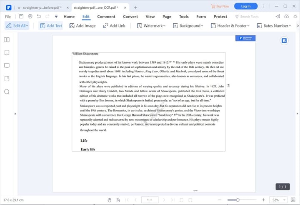
Task: Click the PDFelement app logo icon
Action: click(x=9, y=7)
